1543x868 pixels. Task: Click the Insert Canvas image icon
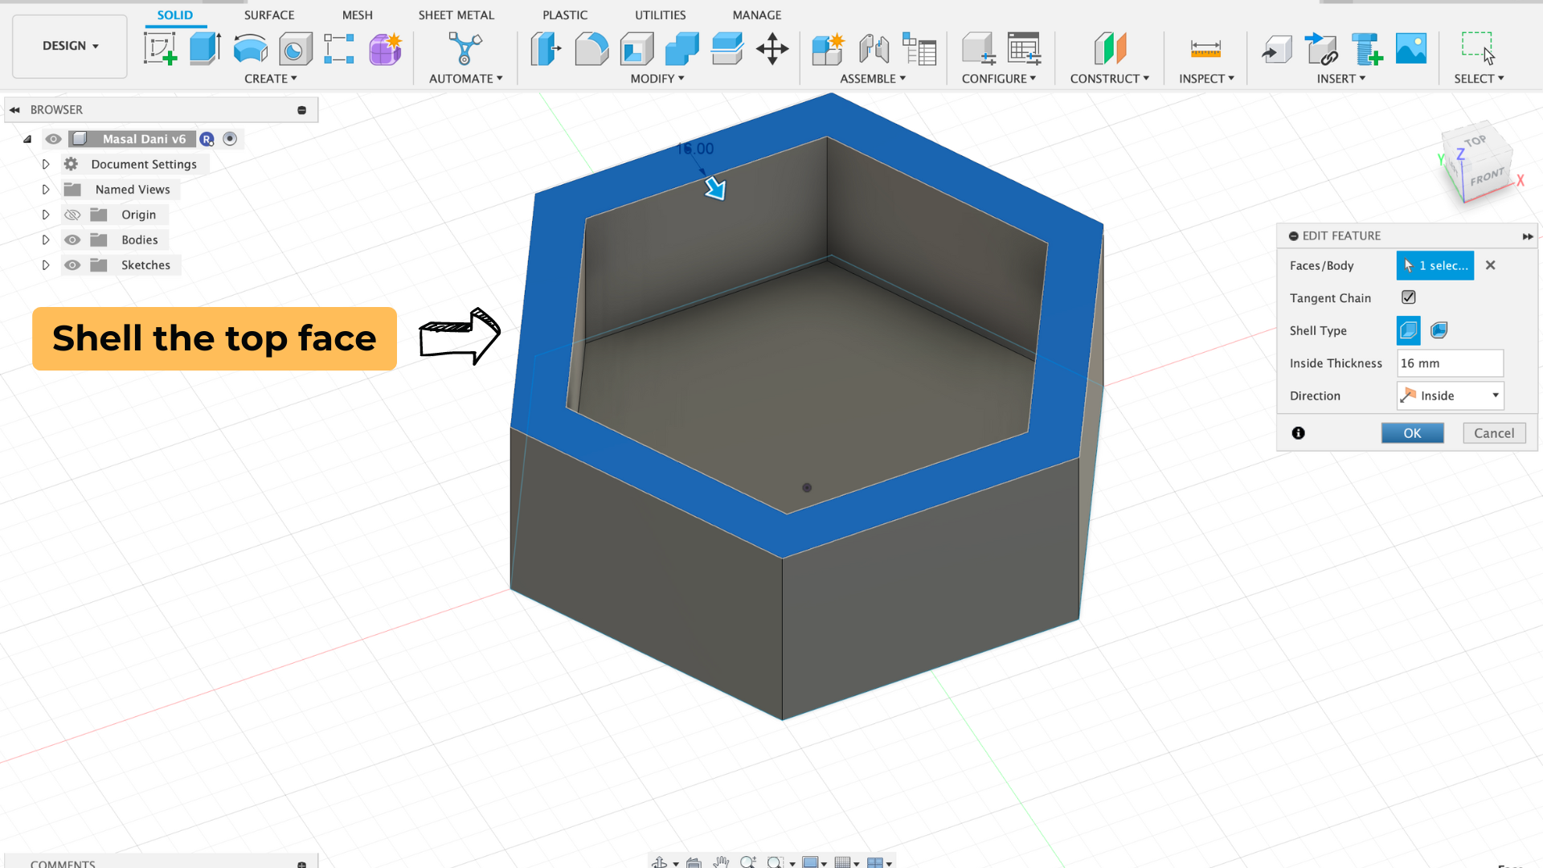(1410, 49)
